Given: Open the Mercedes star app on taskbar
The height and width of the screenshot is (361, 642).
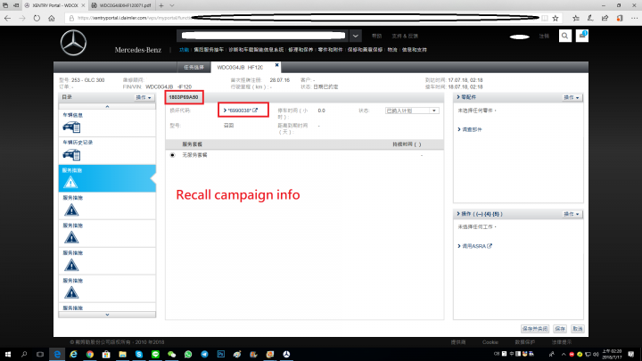Looking at the screenshot, I should point(286,355).
